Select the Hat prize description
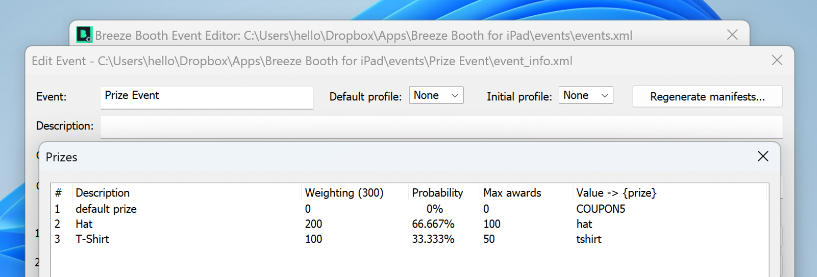The width and height of the screenshot is (817, 277). coord(84,224)
